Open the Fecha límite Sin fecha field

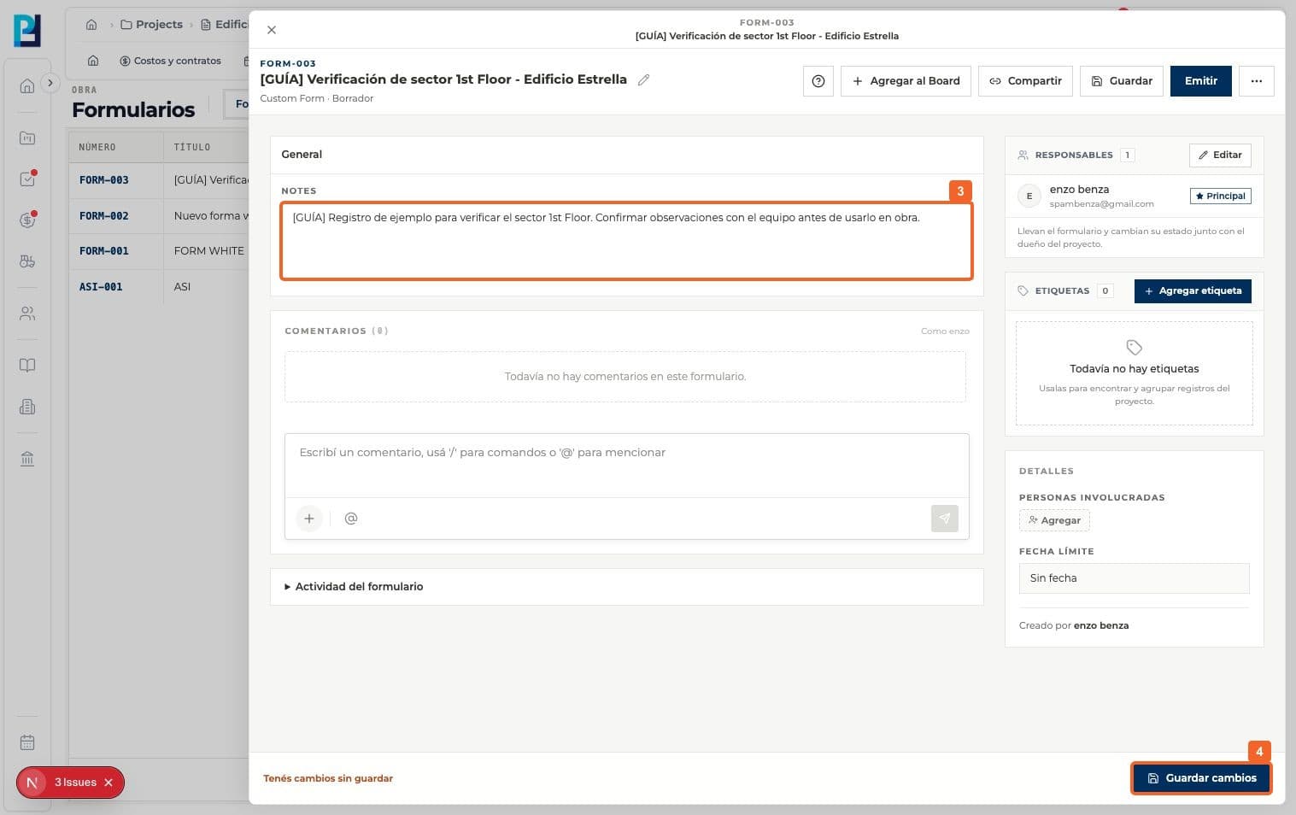[1134, 578]
